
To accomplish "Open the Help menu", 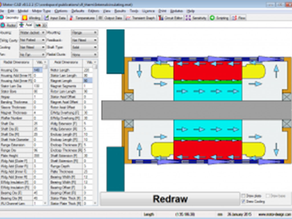I will pos(190,11).
